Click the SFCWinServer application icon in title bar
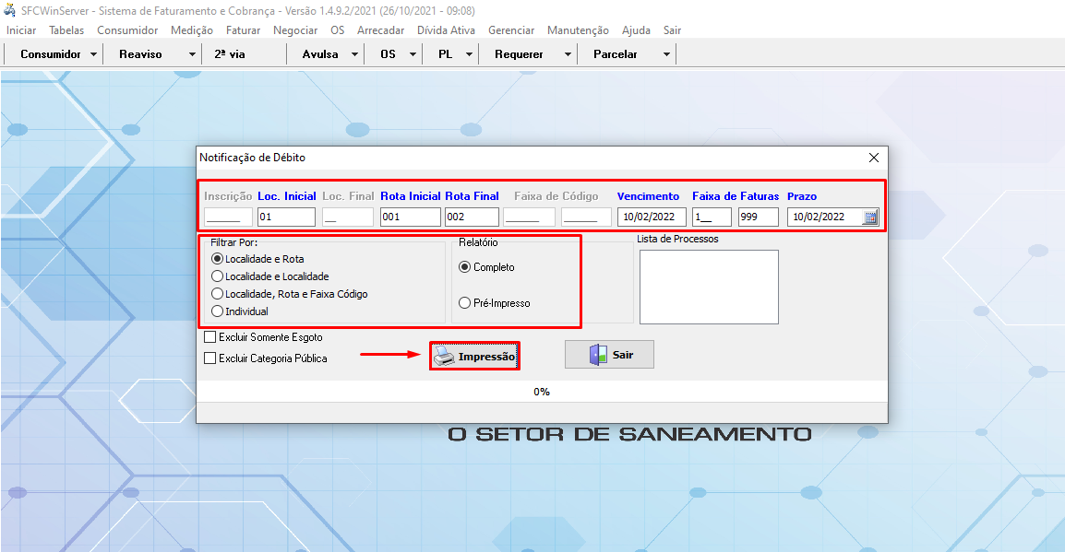The width and height of the screenshot is (1065, 552). (x=9, y=10)
